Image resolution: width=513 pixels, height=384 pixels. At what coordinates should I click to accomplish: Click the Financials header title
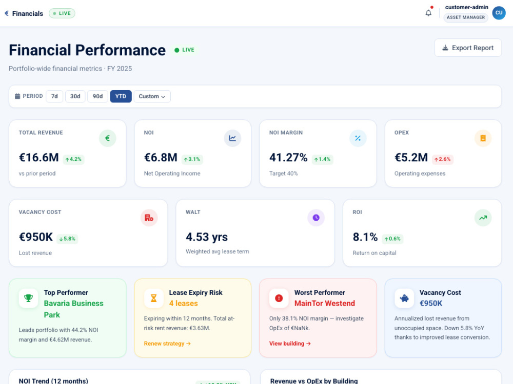coord(28,13)
